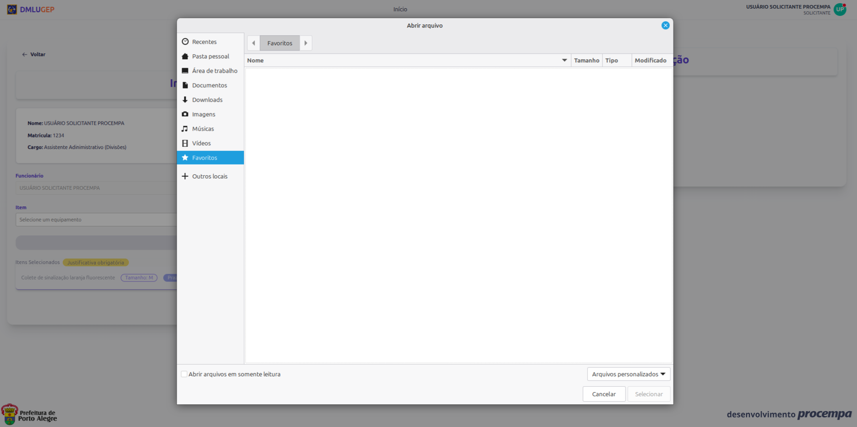857x427 pixels.
Task: Open Pasta pessoal home icon
Action: 185,56
